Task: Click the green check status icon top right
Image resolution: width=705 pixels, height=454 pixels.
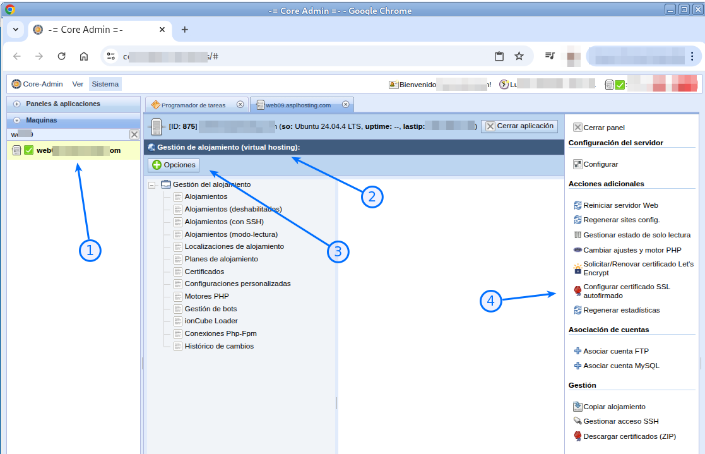Action: point(620,85)
